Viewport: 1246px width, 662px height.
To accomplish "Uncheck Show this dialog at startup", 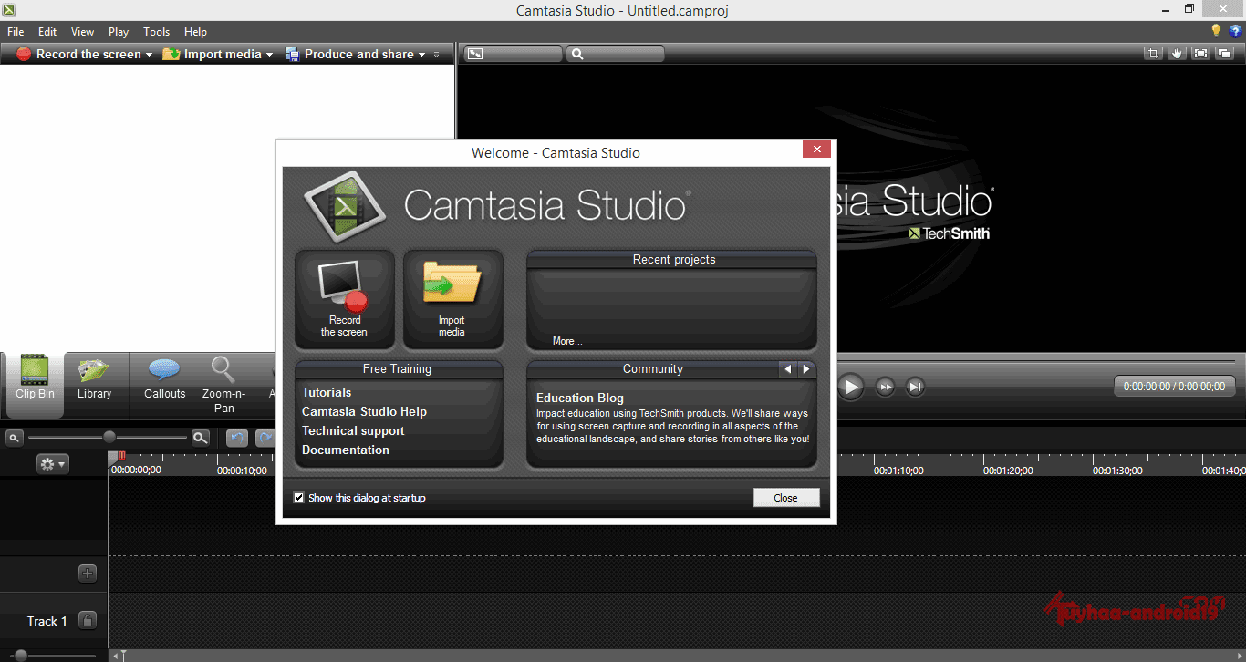I will click(x=299, y=498).
